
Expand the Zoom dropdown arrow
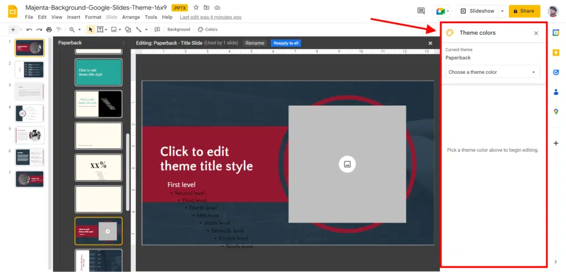click(79, 29)
